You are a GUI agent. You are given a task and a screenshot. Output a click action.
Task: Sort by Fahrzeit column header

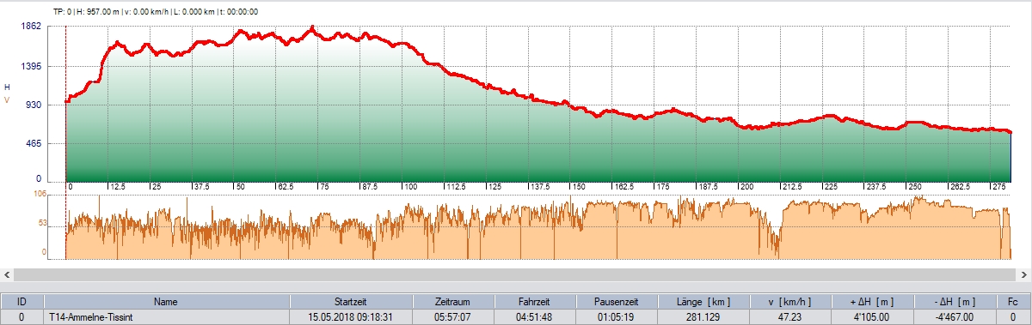pyautogui.click(x=534, y=302)
